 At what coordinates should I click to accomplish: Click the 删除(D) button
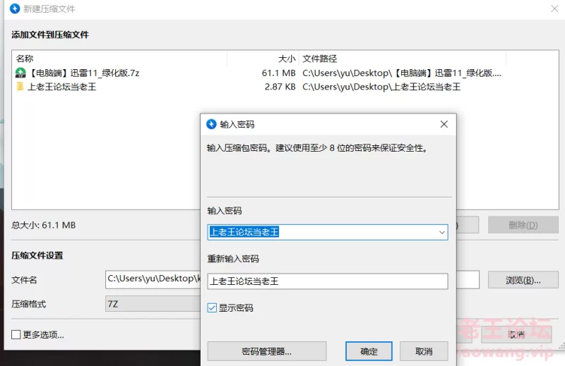[x=523, y=225]
